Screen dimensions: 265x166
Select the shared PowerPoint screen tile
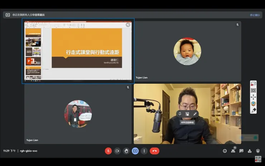pyautogui.click(x=78, y=51)
